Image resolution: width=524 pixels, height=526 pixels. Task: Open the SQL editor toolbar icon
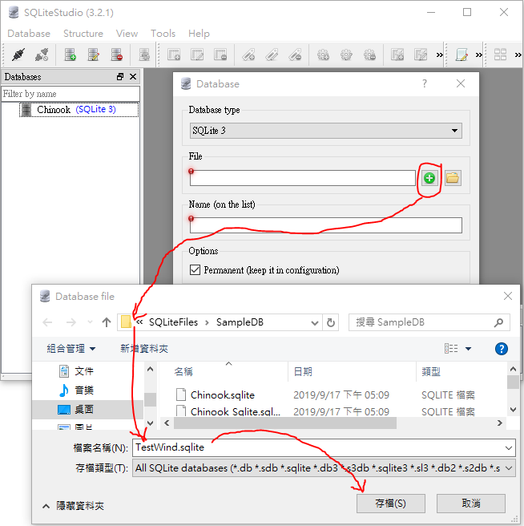click(x=462, y=55)
